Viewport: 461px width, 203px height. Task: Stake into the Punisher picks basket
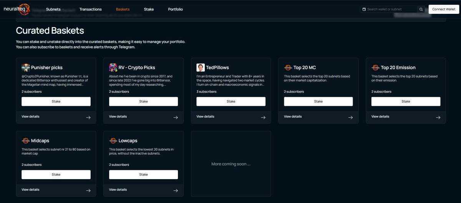pyautogui.click(x=56, y=101)
